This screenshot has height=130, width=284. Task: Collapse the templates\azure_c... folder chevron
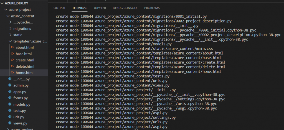click(10, 41)
